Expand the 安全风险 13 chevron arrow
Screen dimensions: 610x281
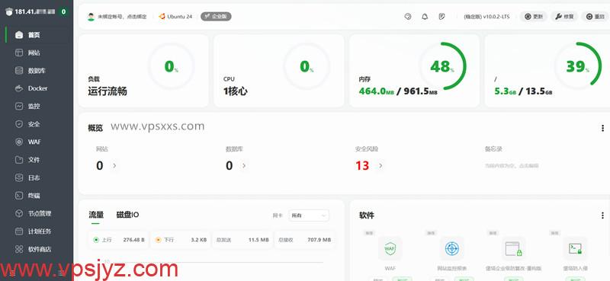click(x=380, y=166)
